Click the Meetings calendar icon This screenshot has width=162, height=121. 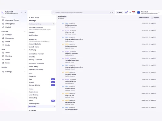point(3,56)
